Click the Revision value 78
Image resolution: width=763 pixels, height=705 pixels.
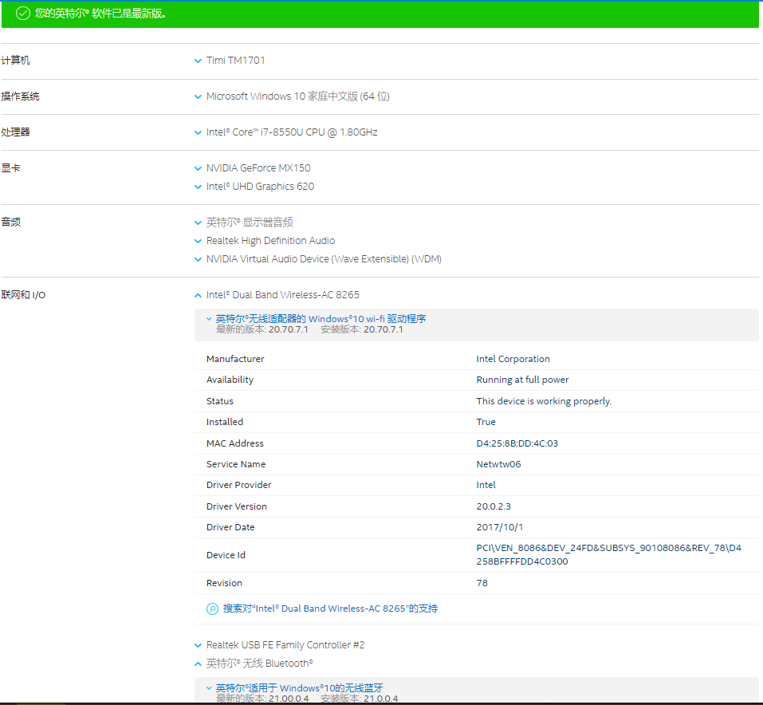(x=482, y=583)
